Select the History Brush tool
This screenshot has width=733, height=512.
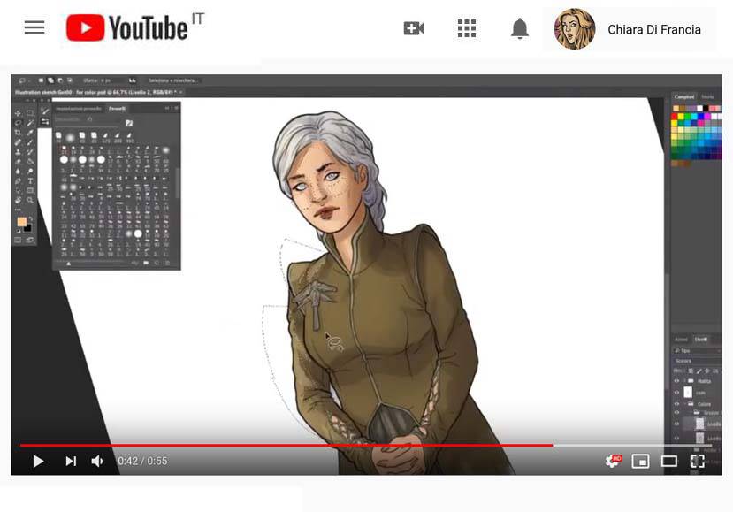[30, 152]
